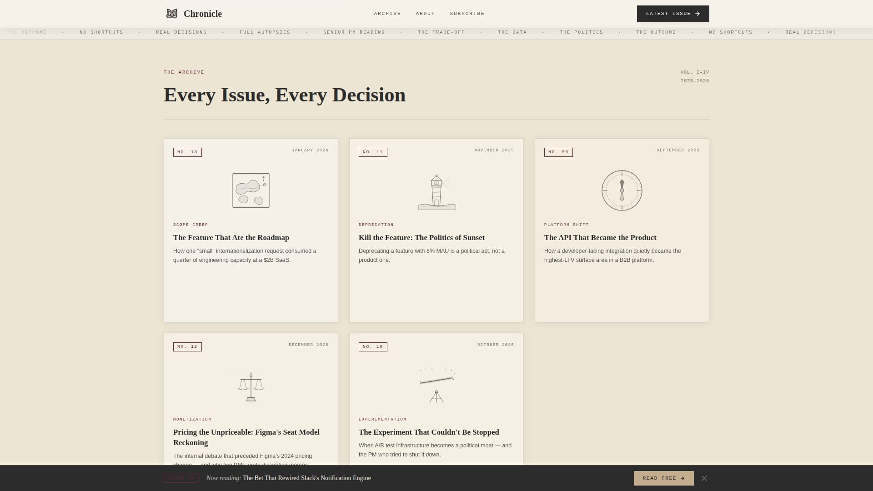Viewport: 873px width, 491px height.
Task: Click the 'Vol. I–IV' label
Action: coord(695,72)
